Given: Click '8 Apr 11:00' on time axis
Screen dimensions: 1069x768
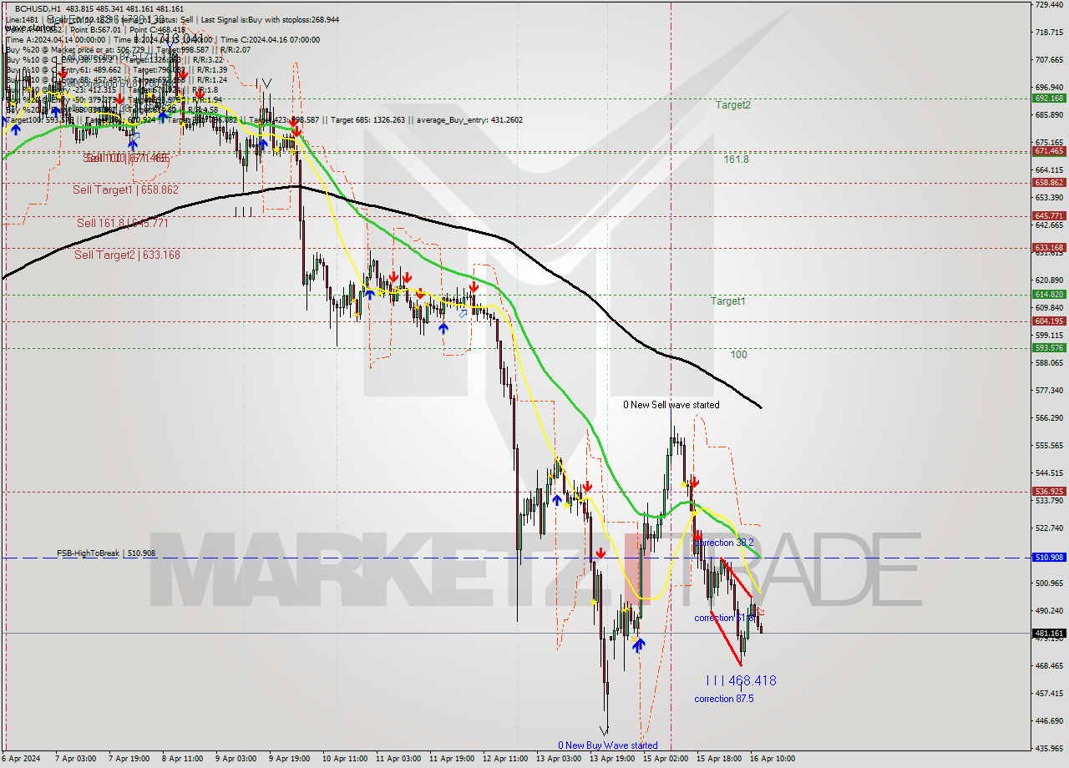Looking at the screenshot, I should coord(181,759).
